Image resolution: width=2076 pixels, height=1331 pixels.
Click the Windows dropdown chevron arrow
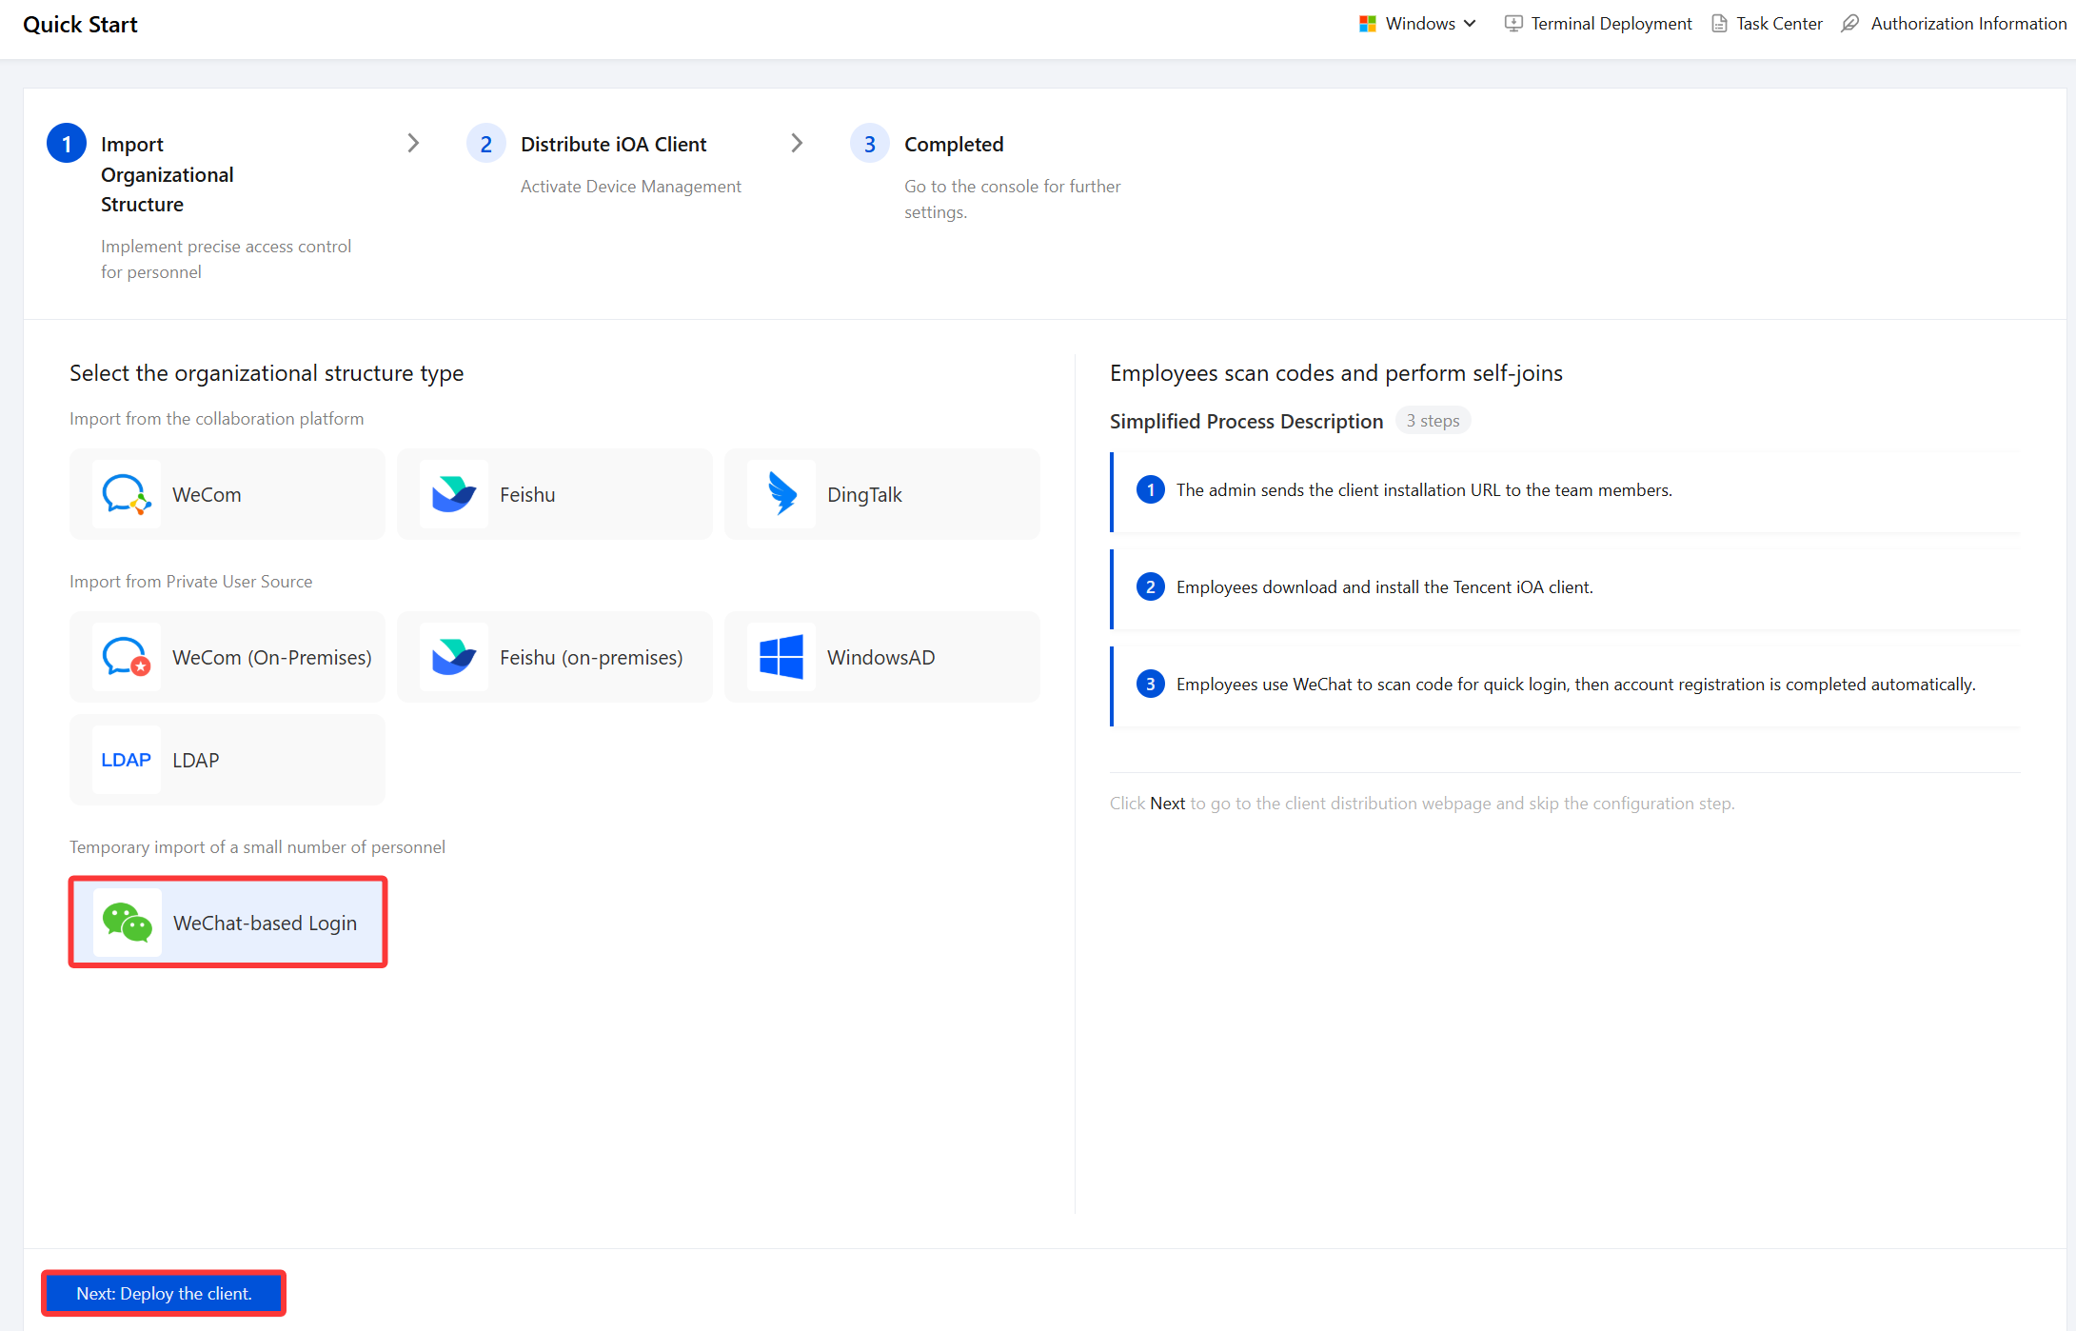(x=1470, y=24)
